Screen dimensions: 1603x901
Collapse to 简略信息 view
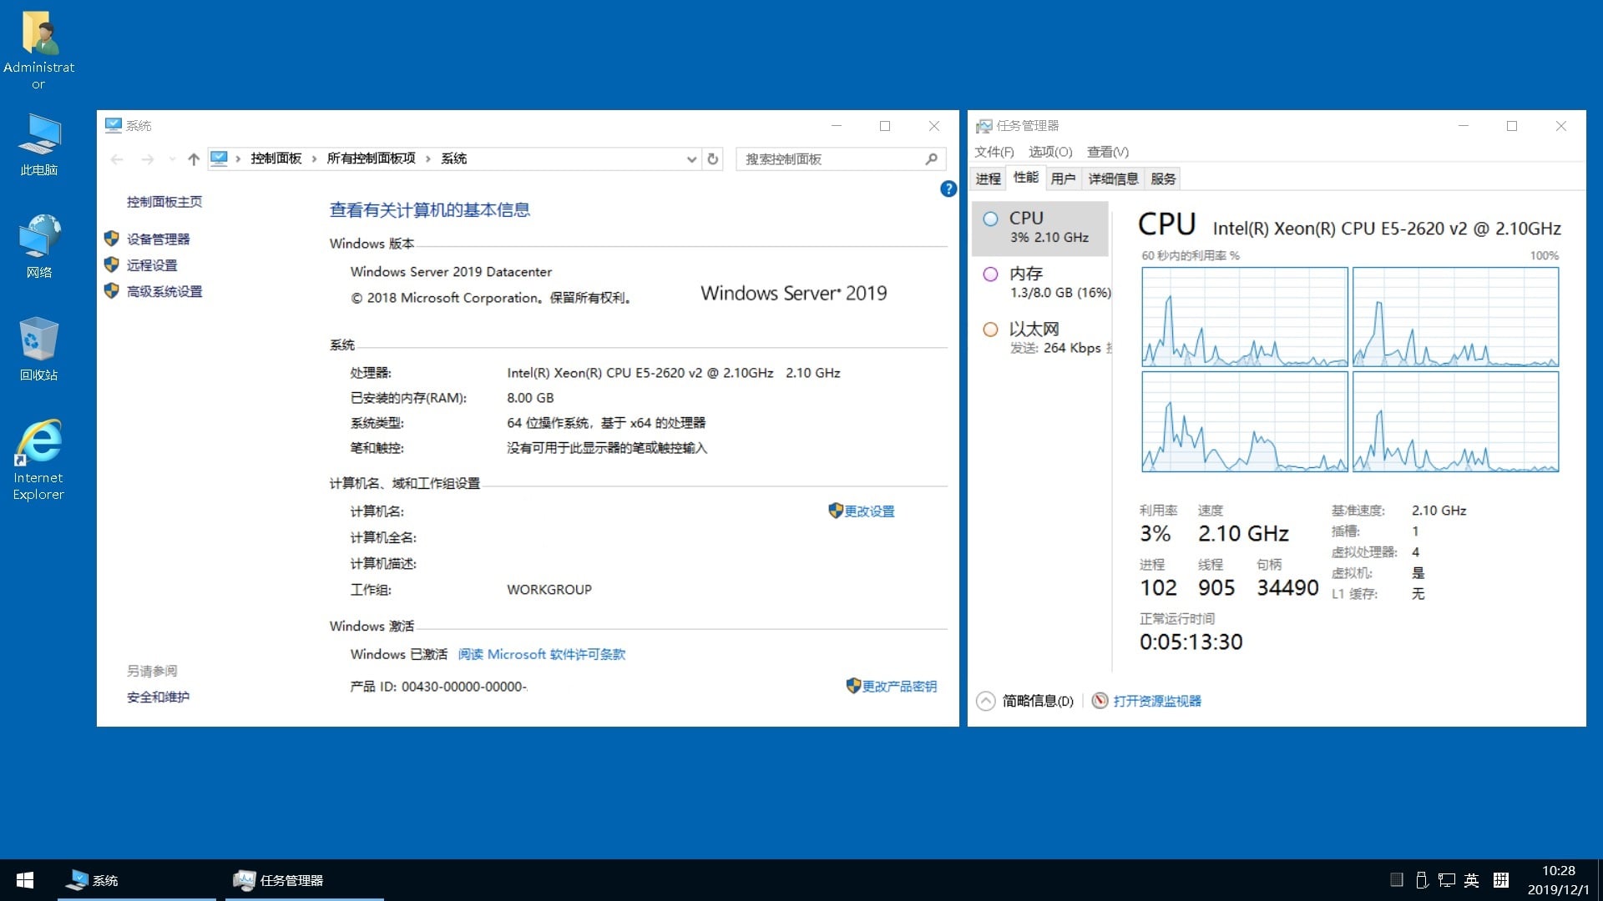[1025, 701]
